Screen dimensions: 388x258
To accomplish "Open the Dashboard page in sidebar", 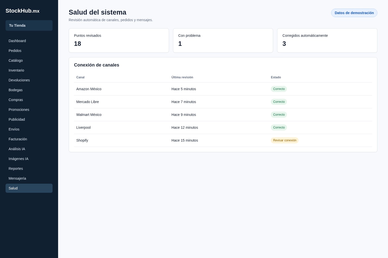I will (x=29, y=41).
